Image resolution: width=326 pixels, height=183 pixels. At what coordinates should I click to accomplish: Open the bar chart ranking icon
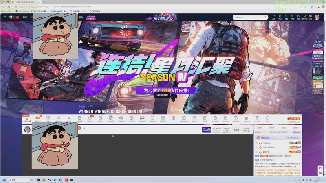click(247, 119)
